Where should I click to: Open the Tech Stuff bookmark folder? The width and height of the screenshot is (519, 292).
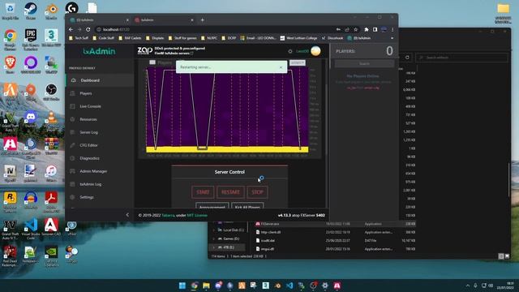pos(79,38)
